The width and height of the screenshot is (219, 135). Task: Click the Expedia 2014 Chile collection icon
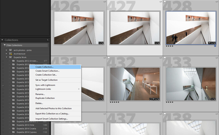[x=13, y=125]
